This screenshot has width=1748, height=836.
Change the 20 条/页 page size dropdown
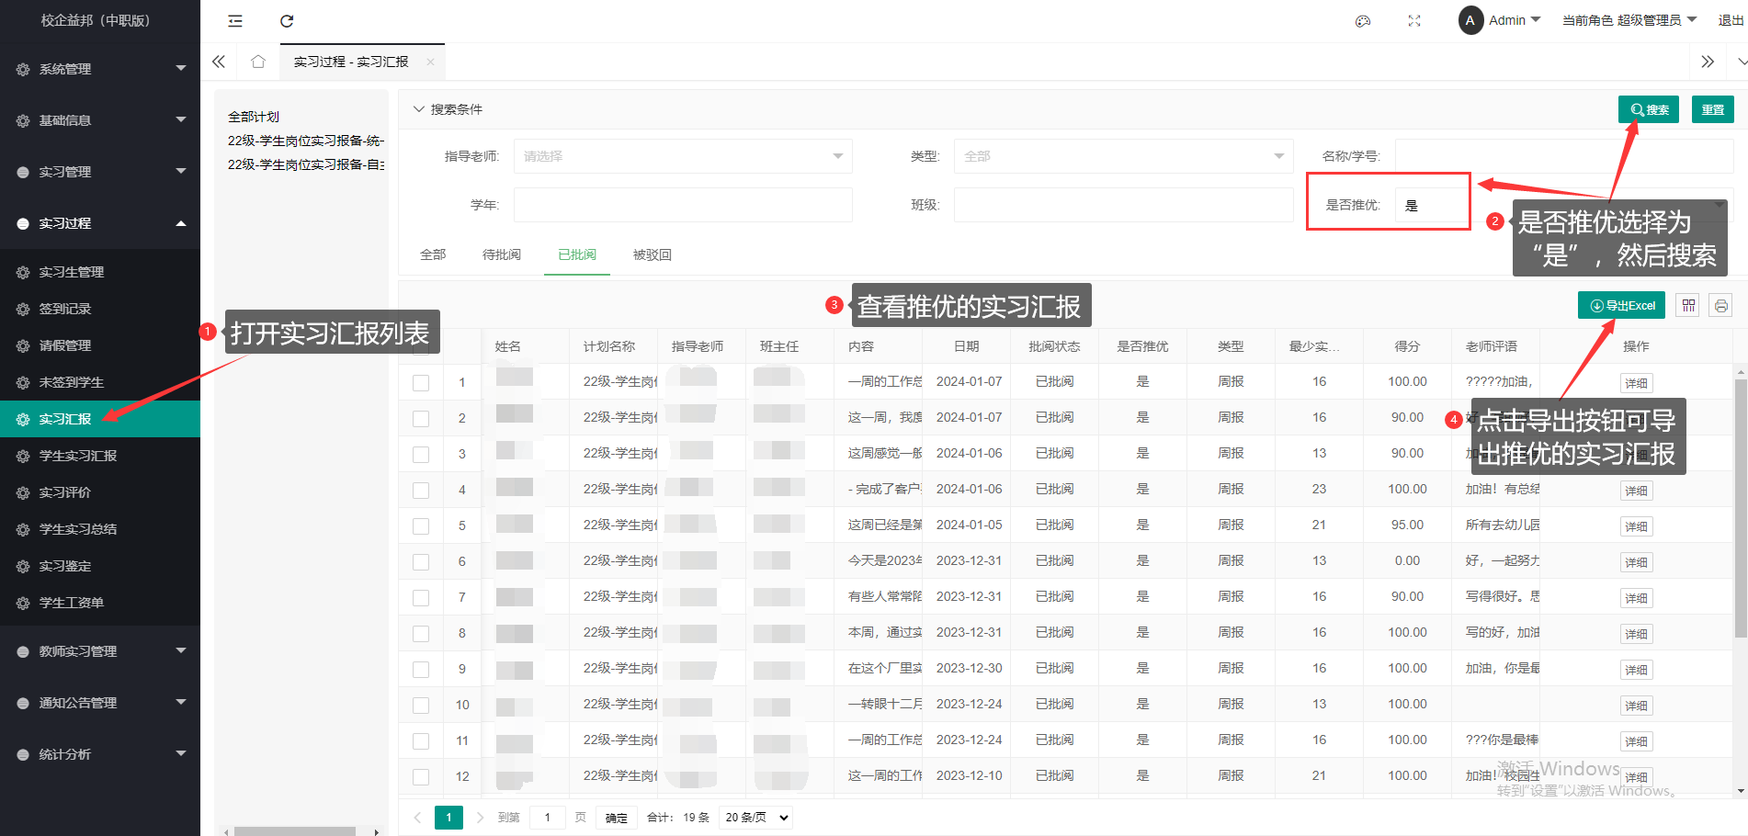[756, 818]
